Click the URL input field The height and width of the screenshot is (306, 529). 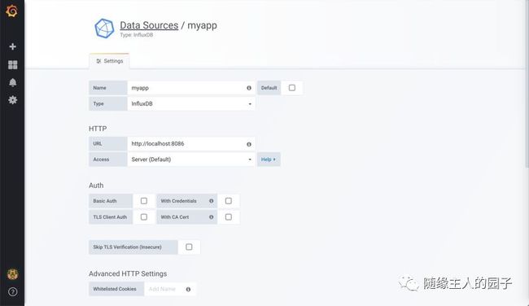[x=191, y=144]
